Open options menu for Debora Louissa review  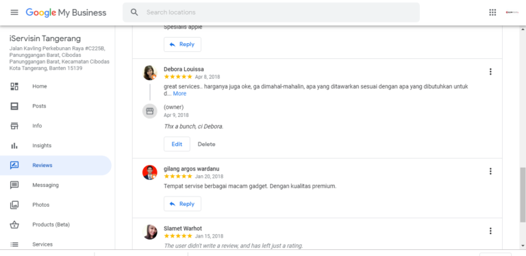click(x=490, y=72)
